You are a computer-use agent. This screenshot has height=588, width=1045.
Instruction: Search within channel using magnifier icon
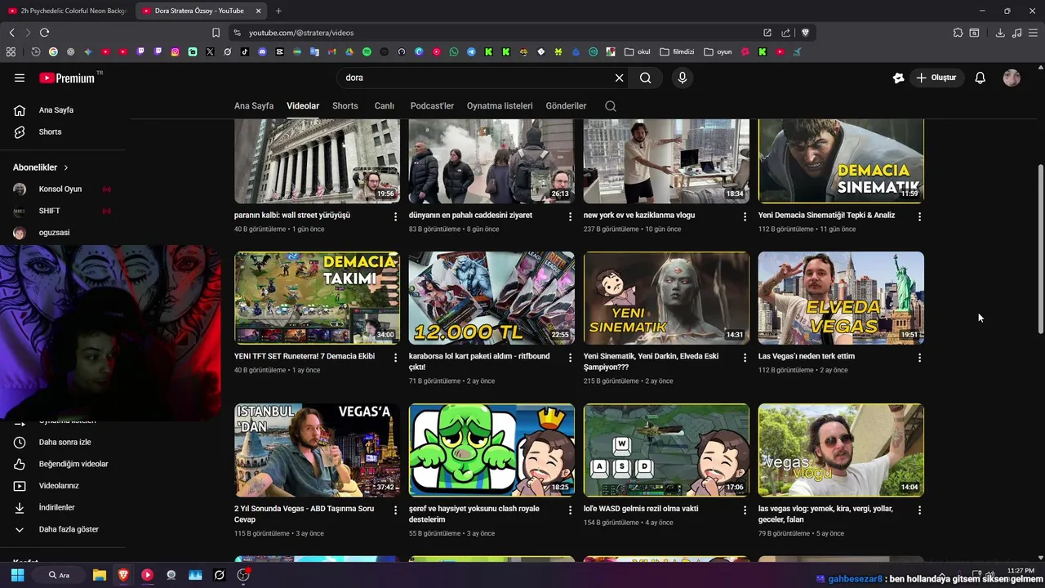click(x=610, y=106)
